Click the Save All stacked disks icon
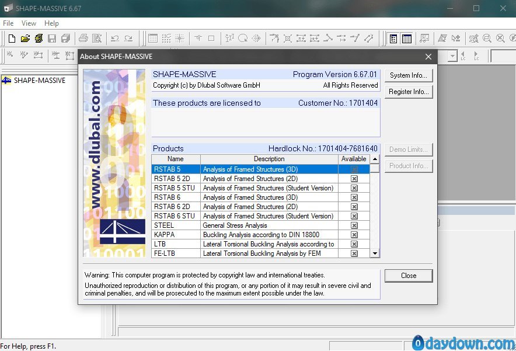Screen dimensions: 516x351 [65, 39]
